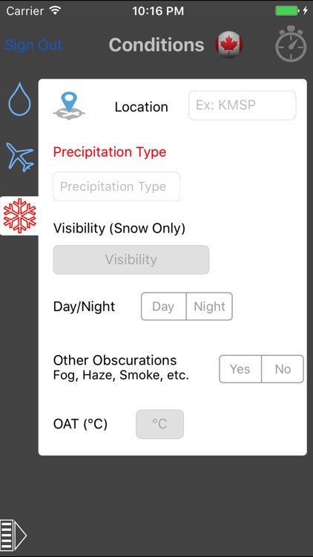313x557 pixels.
Task: Tap the map pin location icon
Action: pos(69,106)
